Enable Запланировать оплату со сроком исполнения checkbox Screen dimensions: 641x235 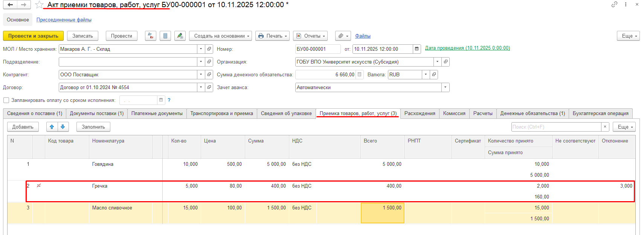[6, 100]
